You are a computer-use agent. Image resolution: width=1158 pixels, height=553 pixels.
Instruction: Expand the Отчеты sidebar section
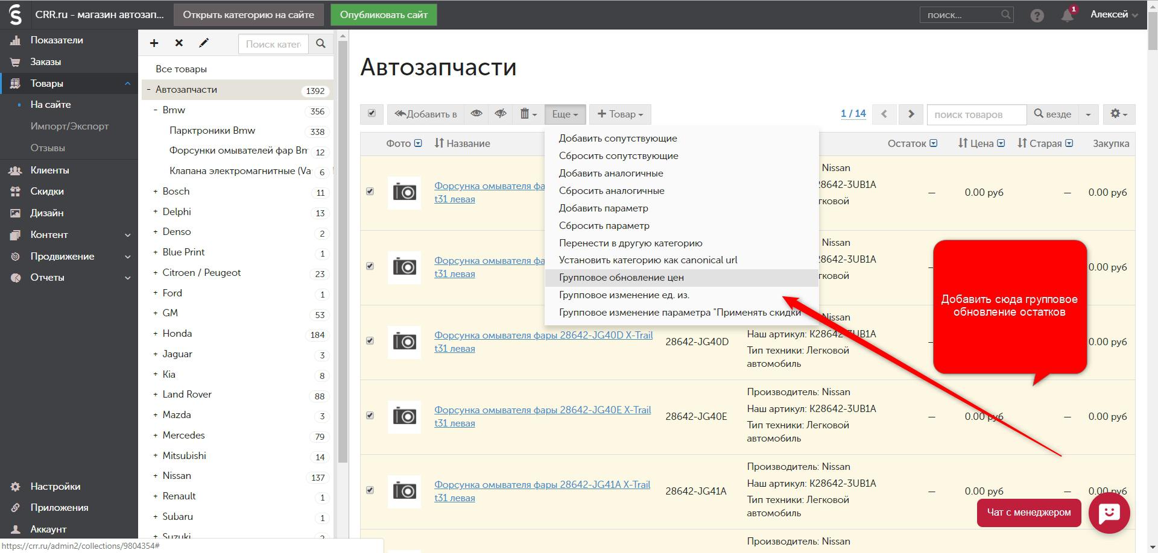point(127,278)
